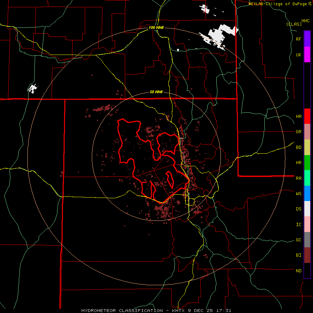Click the BI legend label
This screenshot has height=313, width=313.
pos(298,255)
